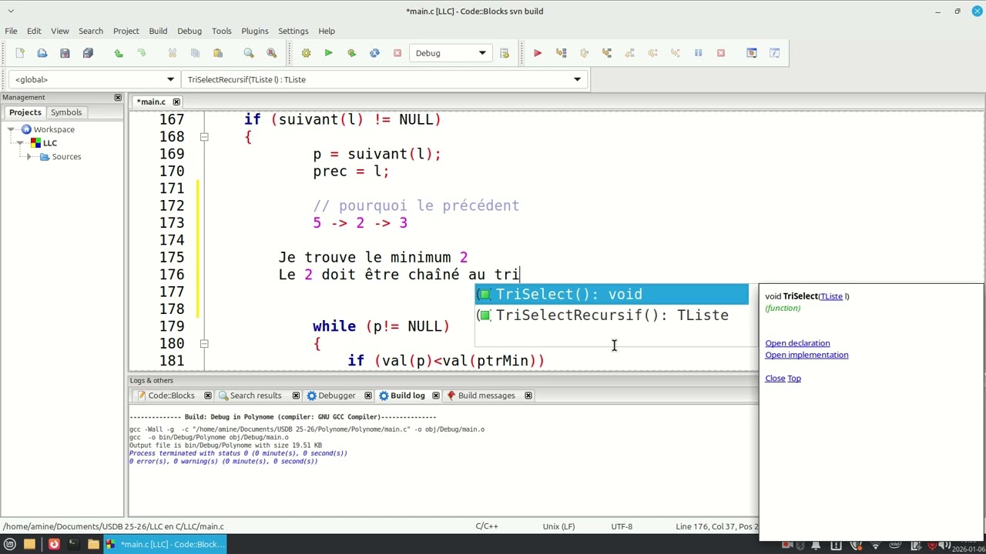986x554 pixels.
Task: Collapse the code fold at line 168
Action: pos(204,137)
